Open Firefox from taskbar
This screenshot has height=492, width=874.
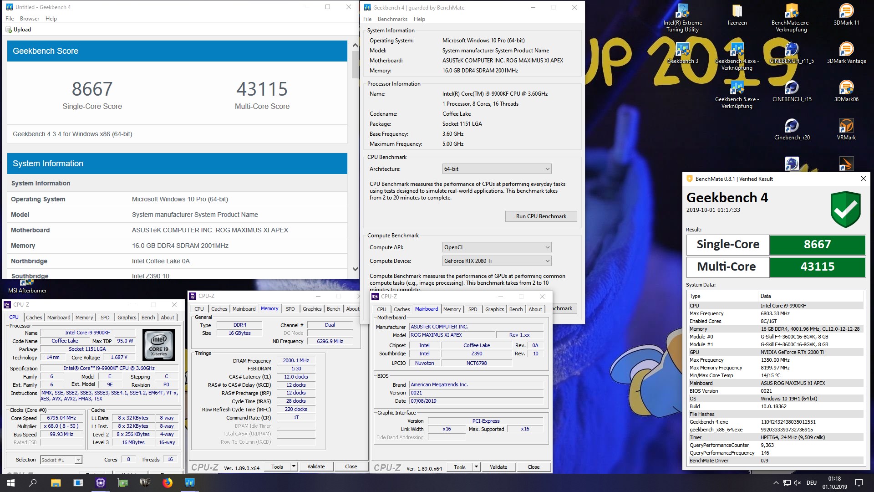pyautogui.click(x=168, y=483)
